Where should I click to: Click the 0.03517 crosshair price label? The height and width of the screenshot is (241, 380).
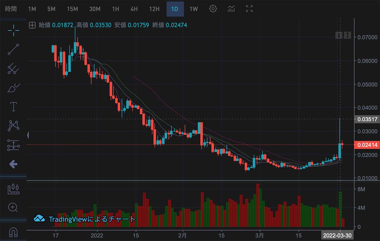pyautogui.click(x=367, y=119)
